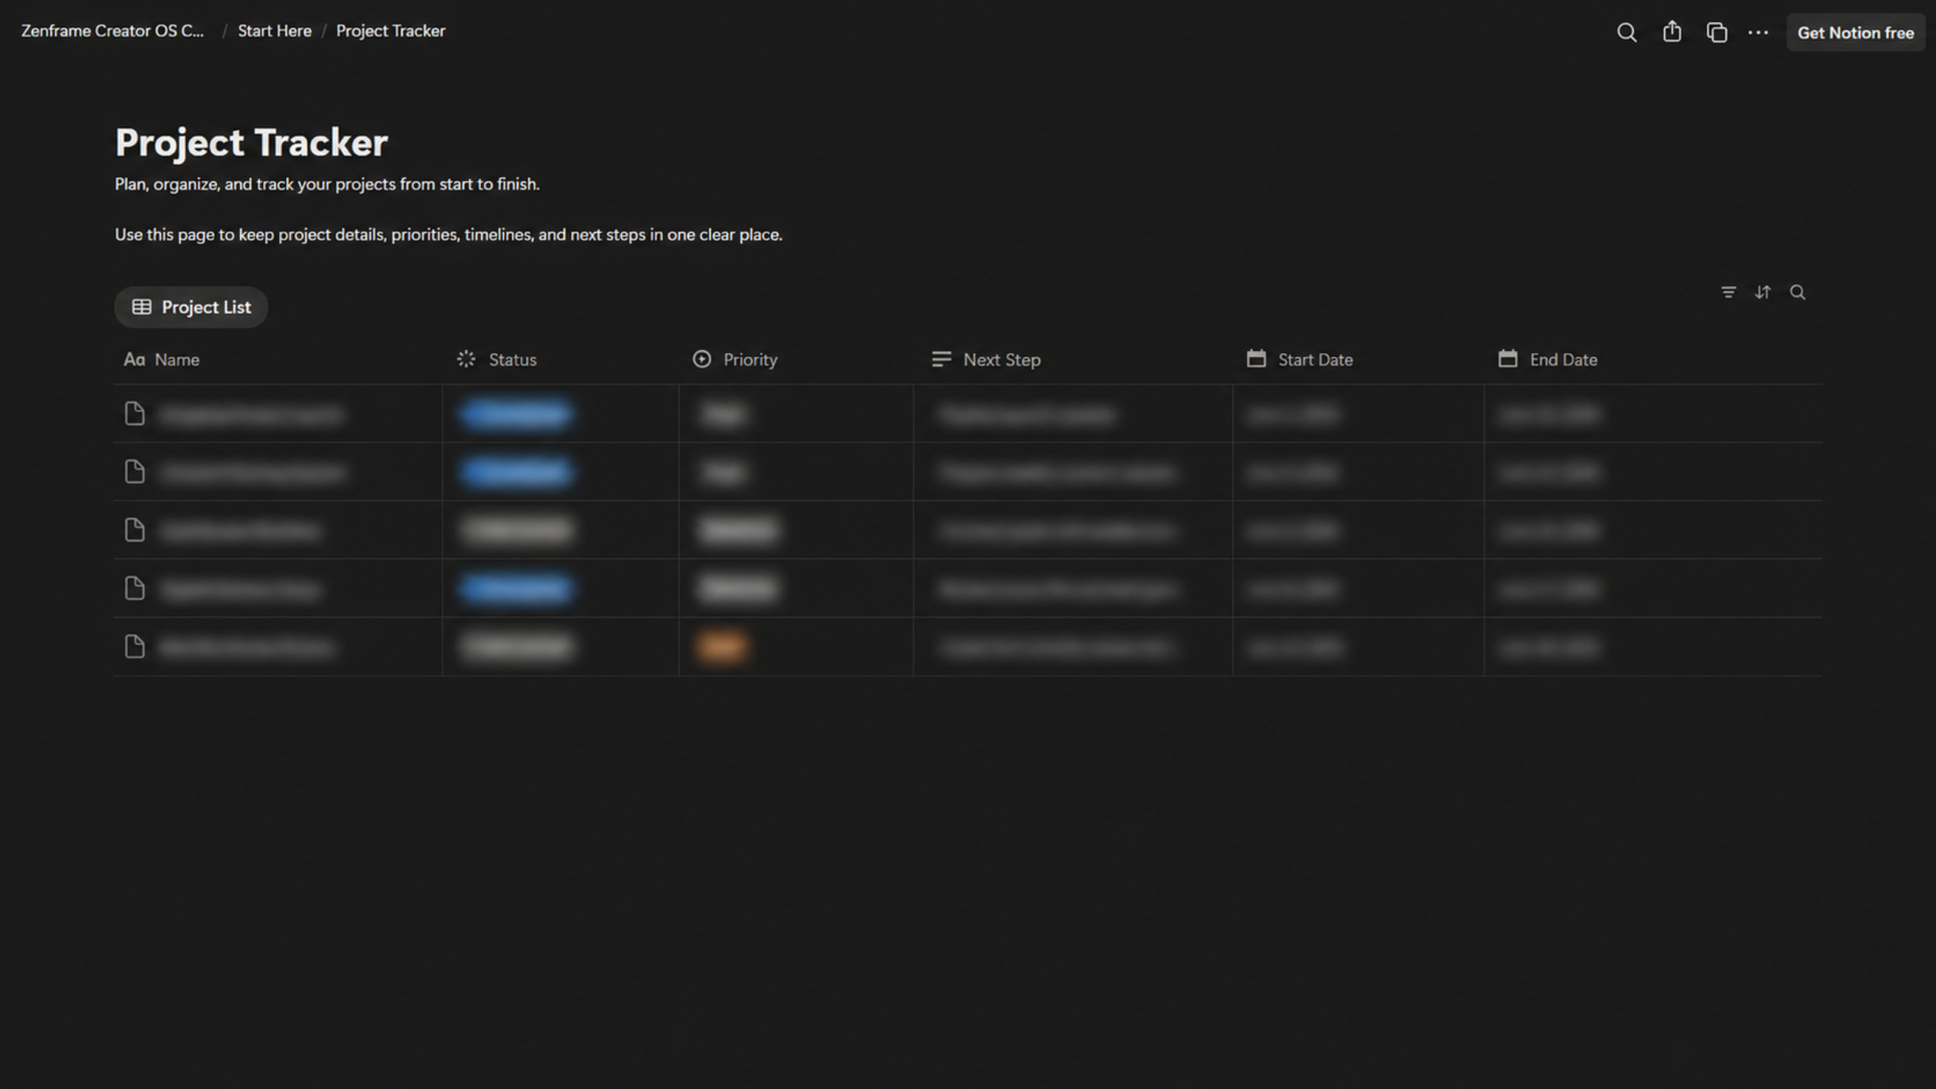
Task: Open the top bar search icon
Action: pos(1627,33)
